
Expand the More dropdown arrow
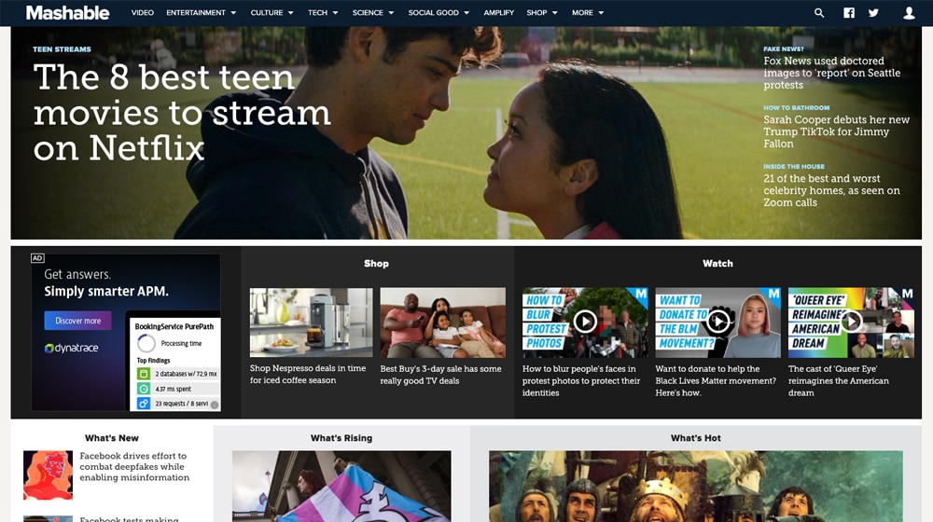point(601,12)
